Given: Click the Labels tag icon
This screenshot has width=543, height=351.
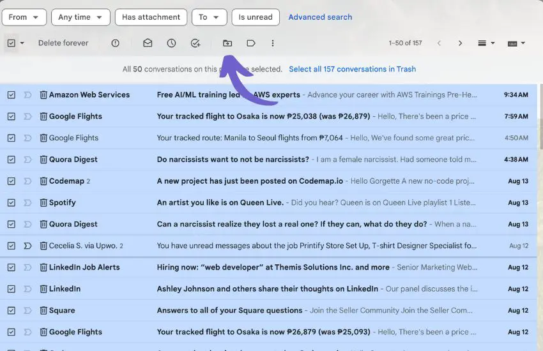Looking at the screenshot, I should [251, 43].
